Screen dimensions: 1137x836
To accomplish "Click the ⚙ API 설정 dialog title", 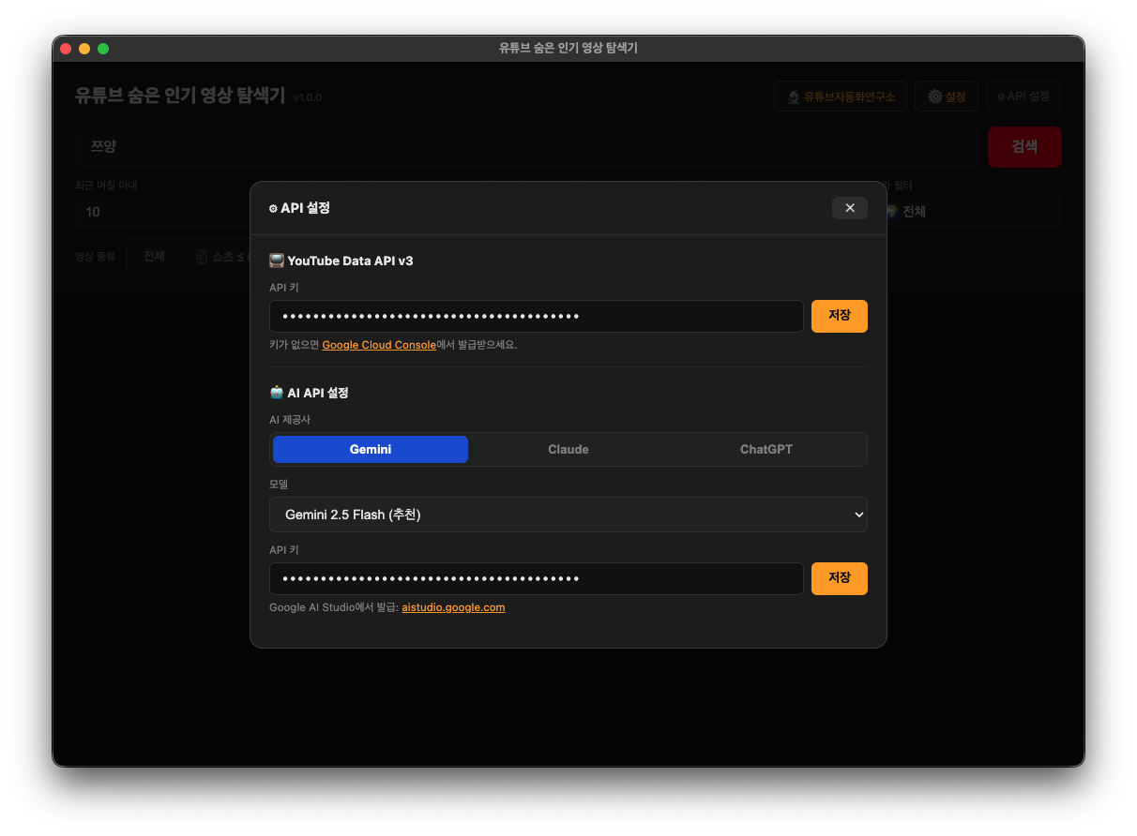I will 298,208.
